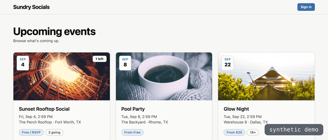This screenshot has width=328, height=140.
Task: Click The Backyard · Rhome, TX location
Action: point(144,122)
